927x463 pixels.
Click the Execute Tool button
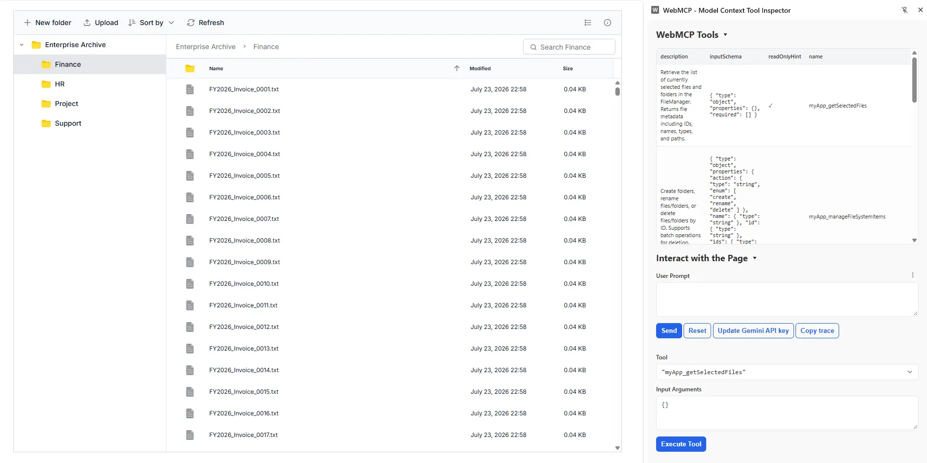click(681, 444)
